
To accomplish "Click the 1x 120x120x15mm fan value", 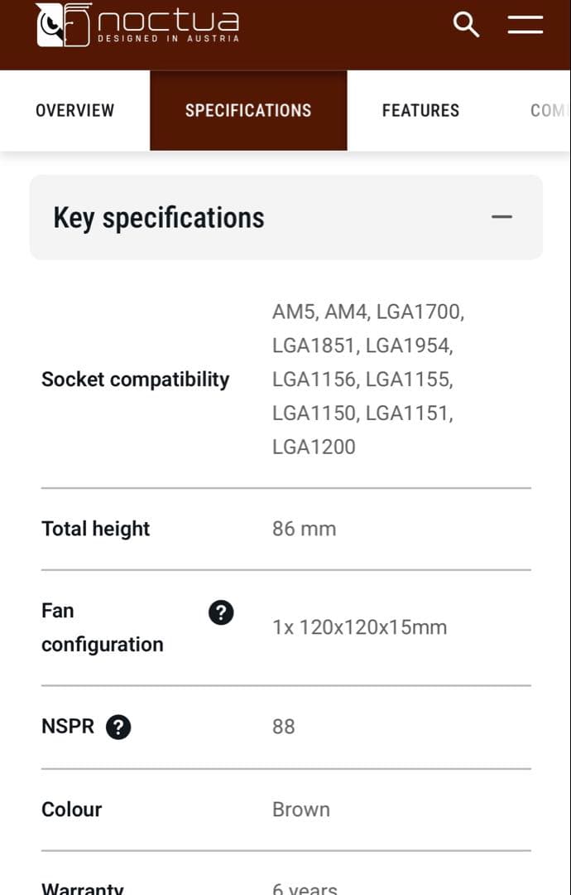I will [359, 627].
